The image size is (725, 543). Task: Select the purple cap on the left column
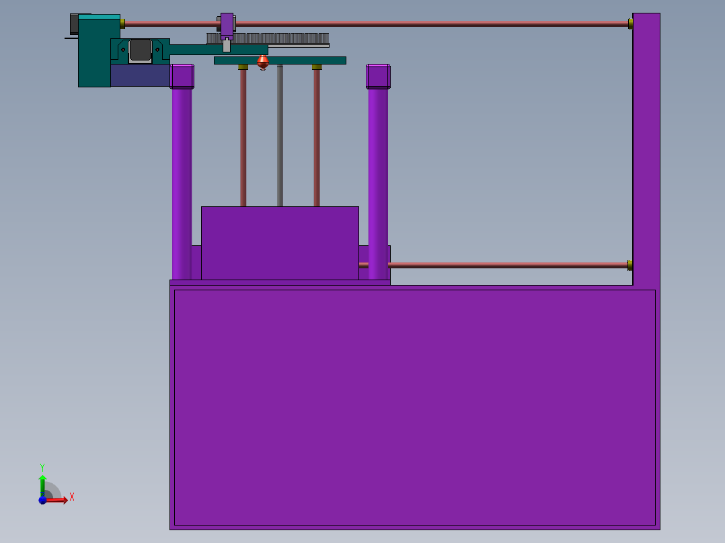[182, 76]
